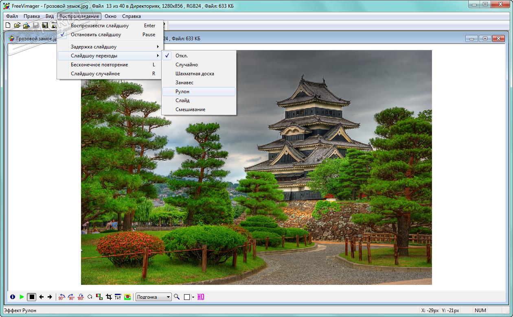Select the Случайно transition
The width and height of the screenshot is (513, 317).
click(199, 65)
